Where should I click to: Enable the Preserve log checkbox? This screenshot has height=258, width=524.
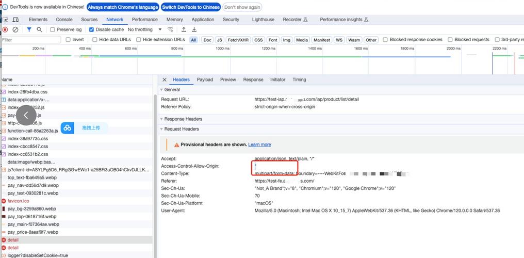pos(53,30)
